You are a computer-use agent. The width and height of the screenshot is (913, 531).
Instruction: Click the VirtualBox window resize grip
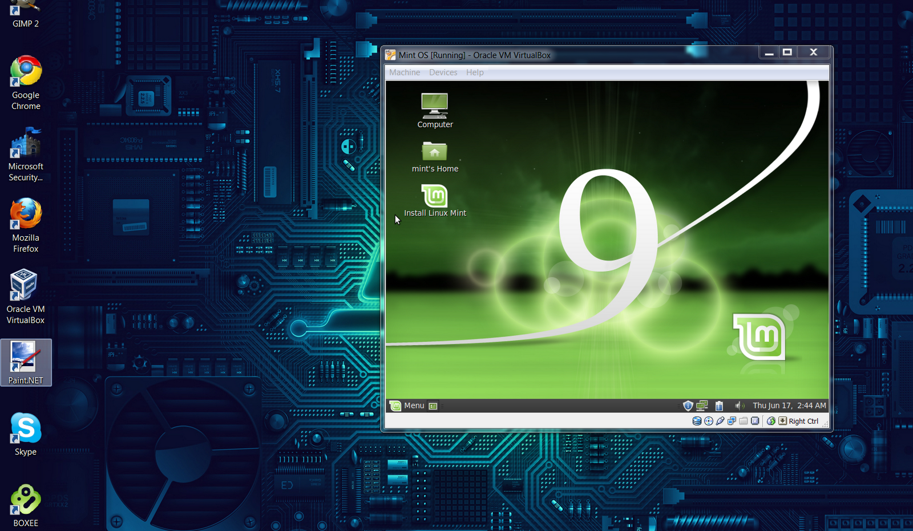(825, 425)
